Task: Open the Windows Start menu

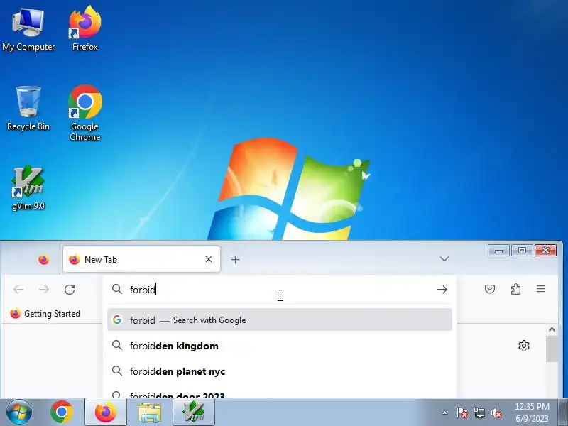Action: point(19,413)
